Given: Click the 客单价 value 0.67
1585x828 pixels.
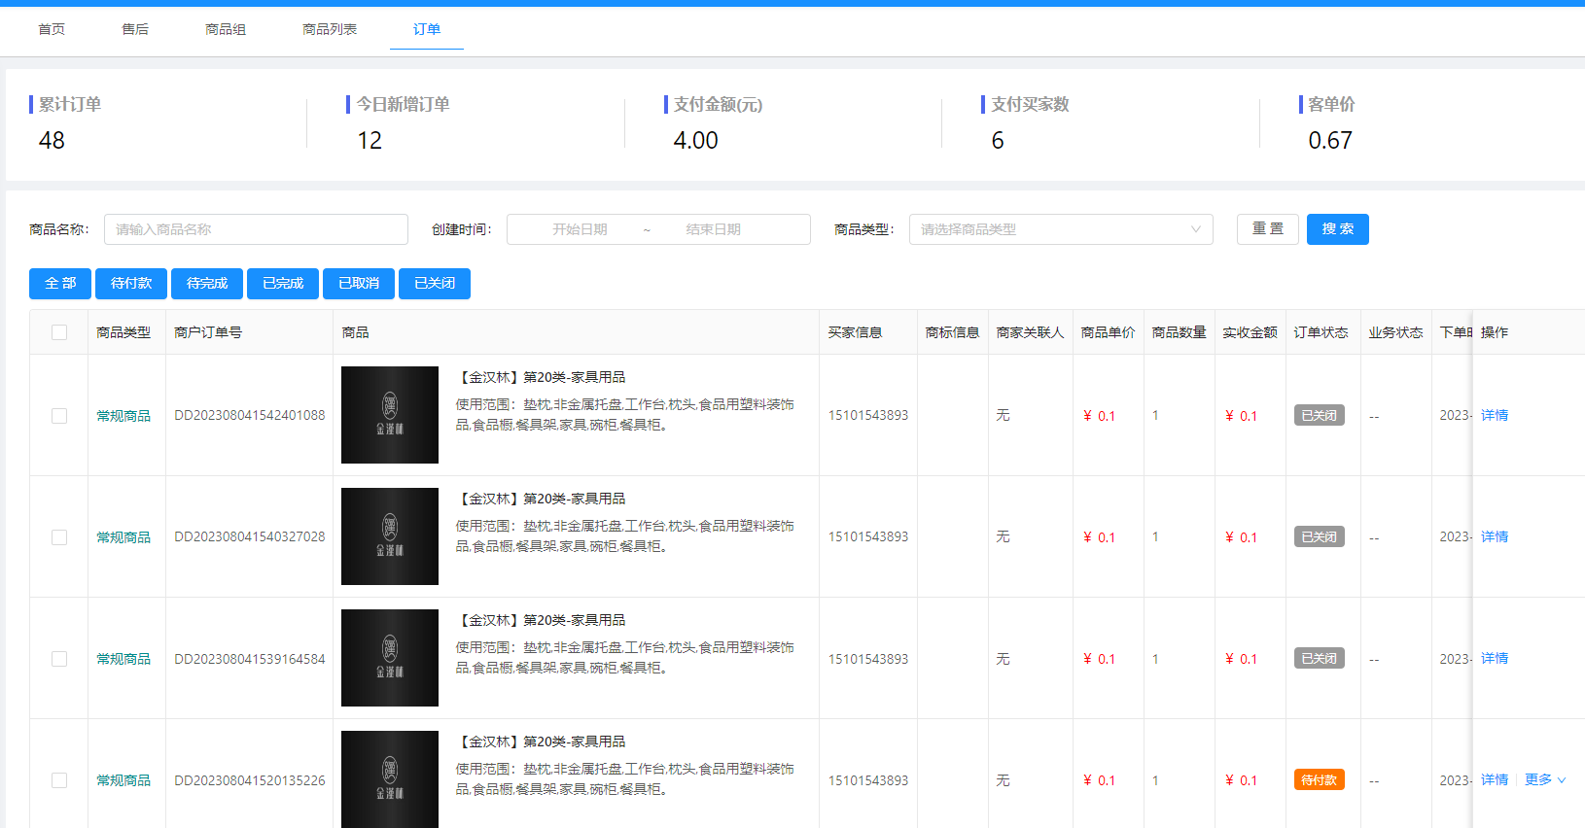Looking at the screenshot, I should point(1330,141).
